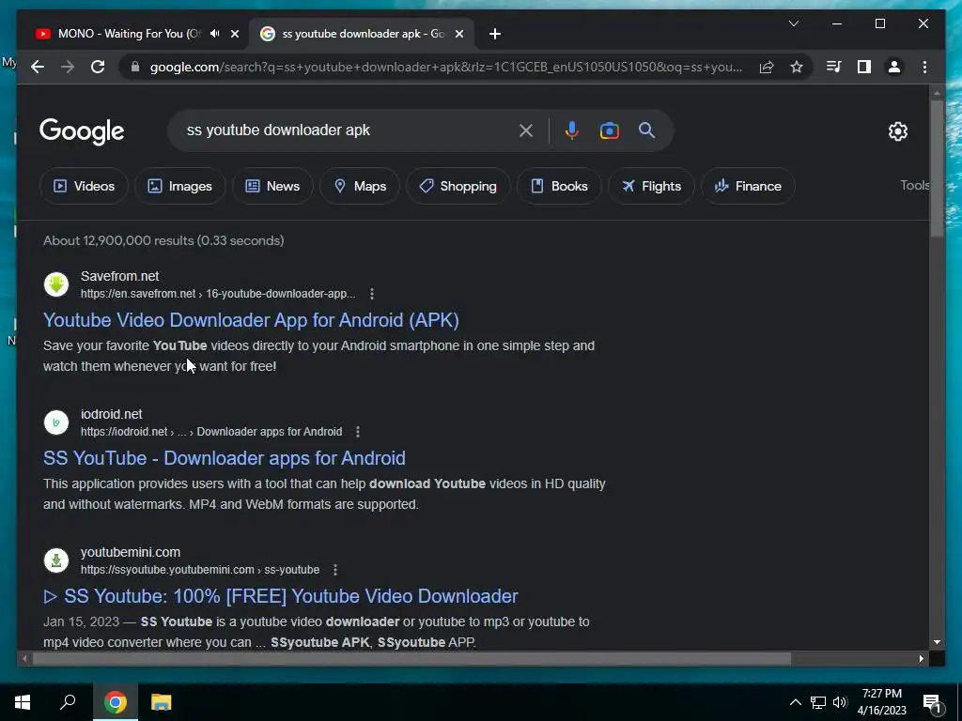
Task: Click the lock site info icon
Action: click(x=135, y=67)
